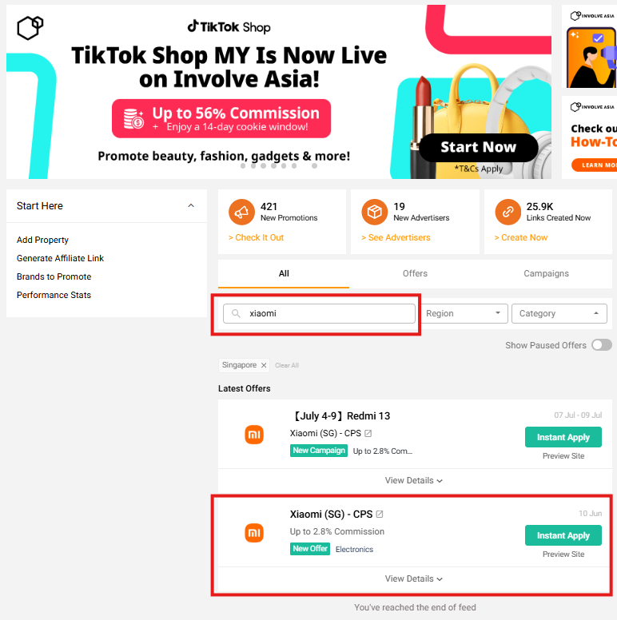Open the Region dropdown
617x620 pixels.
pyautogui.click(x=464, y=313)
